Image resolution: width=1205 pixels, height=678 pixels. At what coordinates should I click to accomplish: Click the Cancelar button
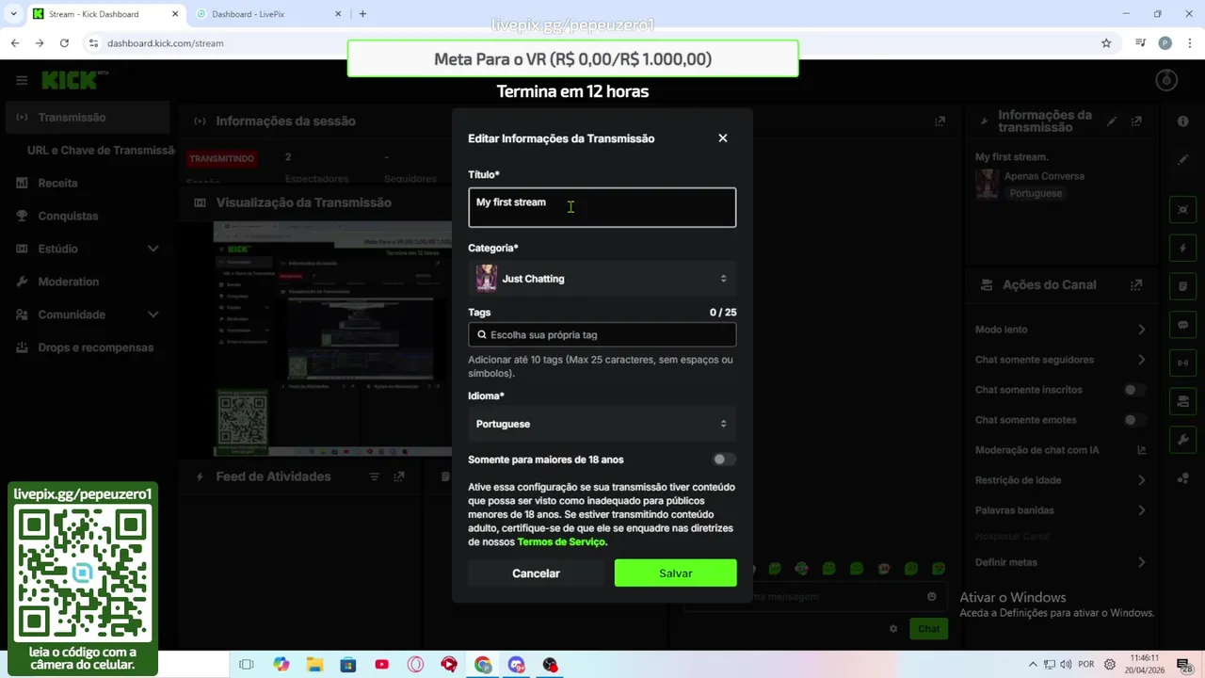click(536, 573)
